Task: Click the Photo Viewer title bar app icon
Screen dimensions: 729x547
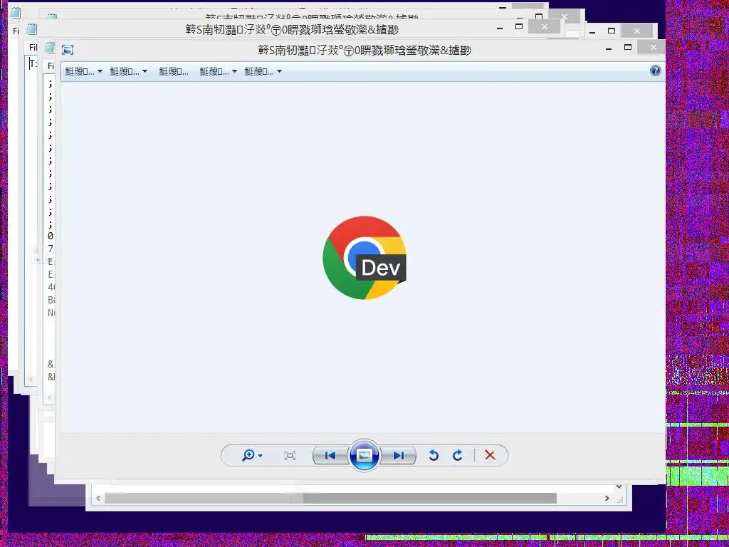Action: (x=68, y=50)
